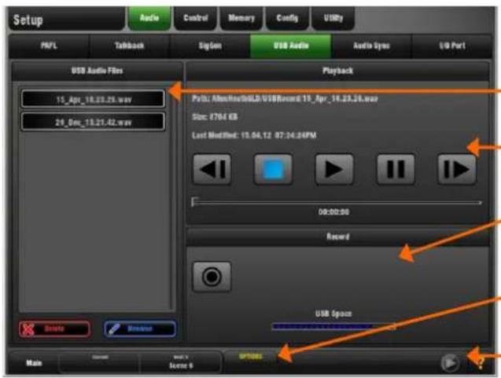Screen dimensions: 501x378
Task: Pause playback with the pause button
Action: [x=396, y=169]
